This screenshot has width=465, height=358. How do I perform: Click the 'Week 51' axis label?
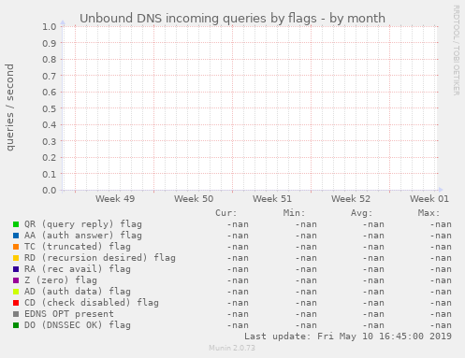(x=272, y=199)
